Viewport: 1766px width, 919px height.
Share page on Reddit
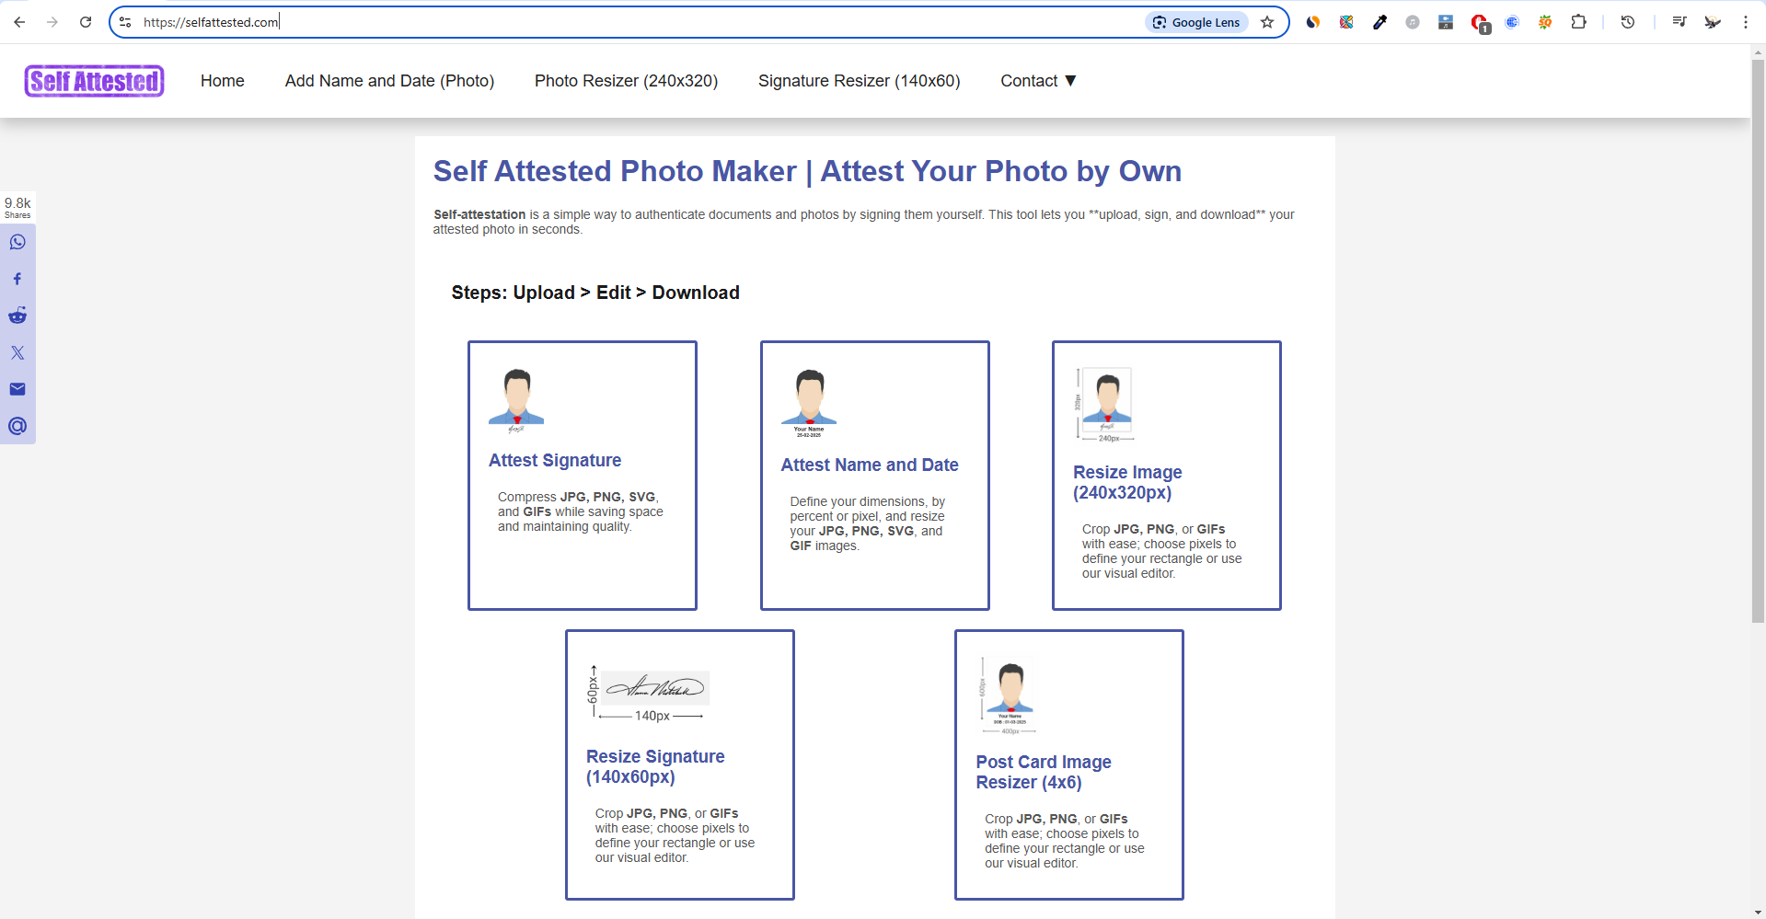coord(17,316)
